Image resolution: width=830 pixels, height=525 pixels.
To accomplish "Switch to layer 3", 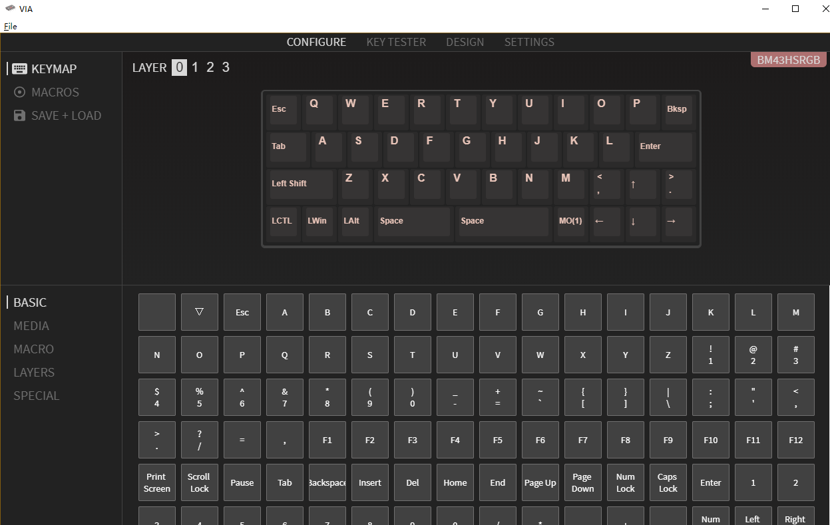I will click(x=226, y=67).
